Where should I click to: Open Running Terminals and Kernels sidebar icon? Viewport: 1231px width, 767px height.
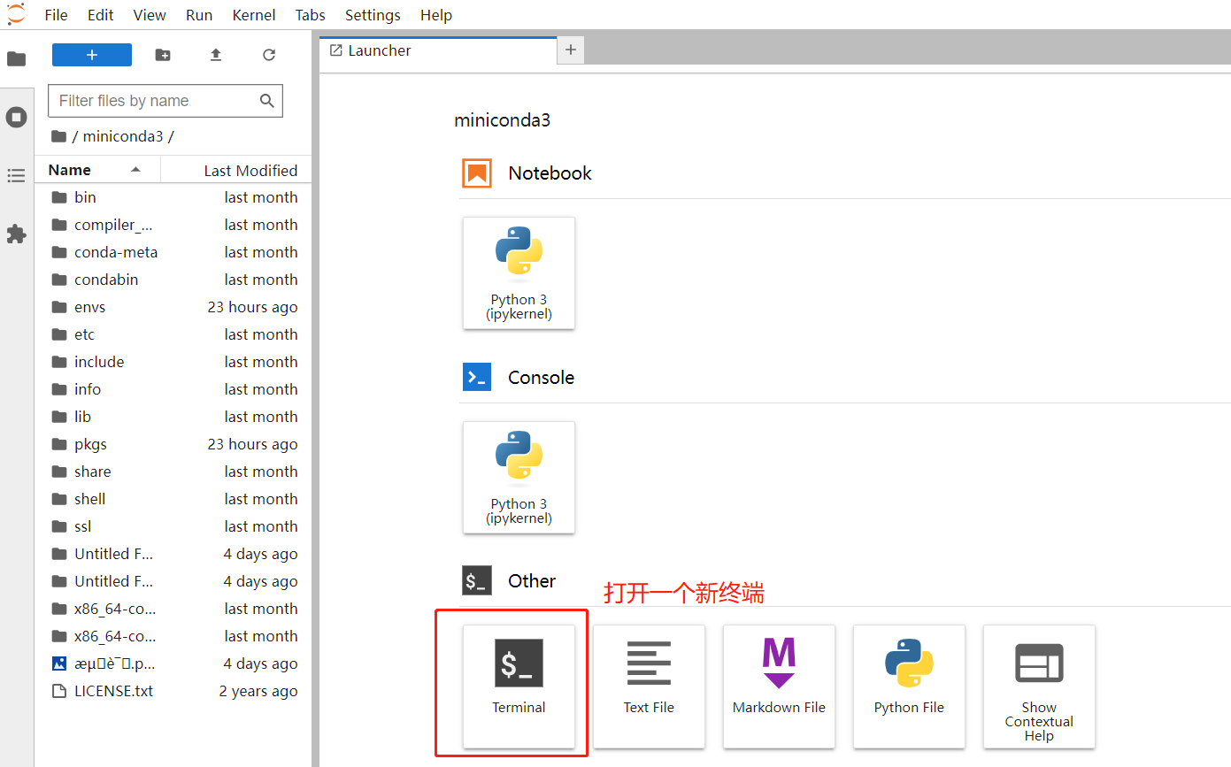pos(16,117)
